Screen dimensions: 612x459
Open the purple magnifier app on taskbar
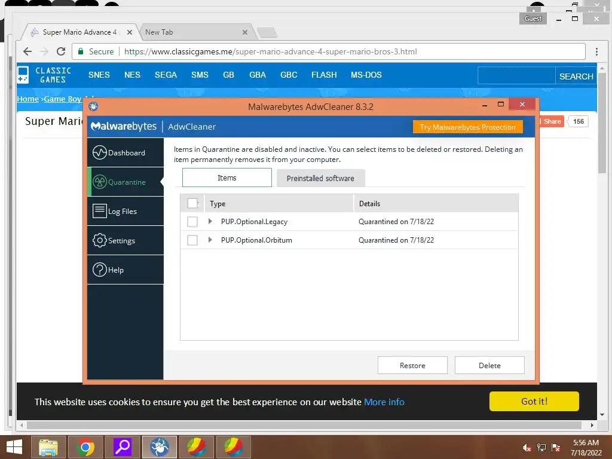pyautogui.click(x=123, y=447)
